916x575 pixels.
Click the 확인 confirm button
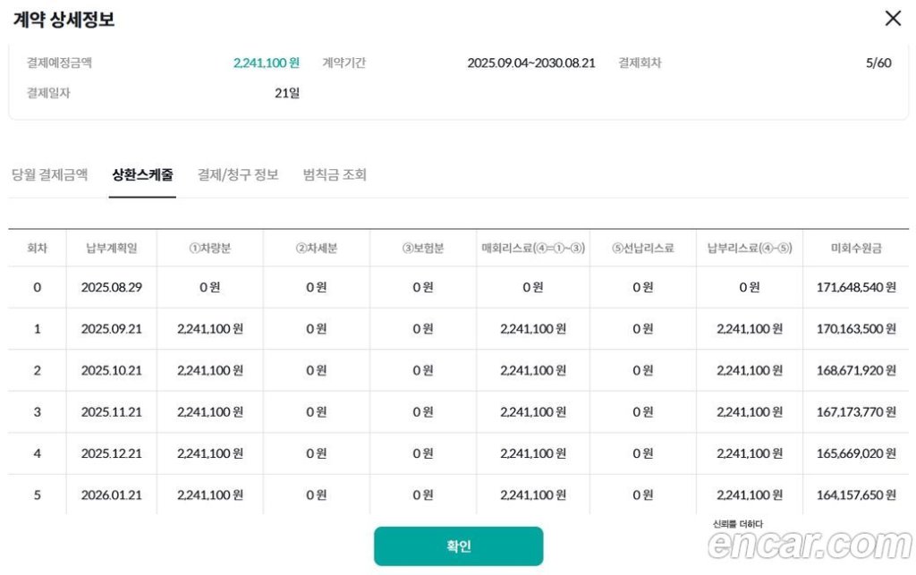click(x=458, y=546)
